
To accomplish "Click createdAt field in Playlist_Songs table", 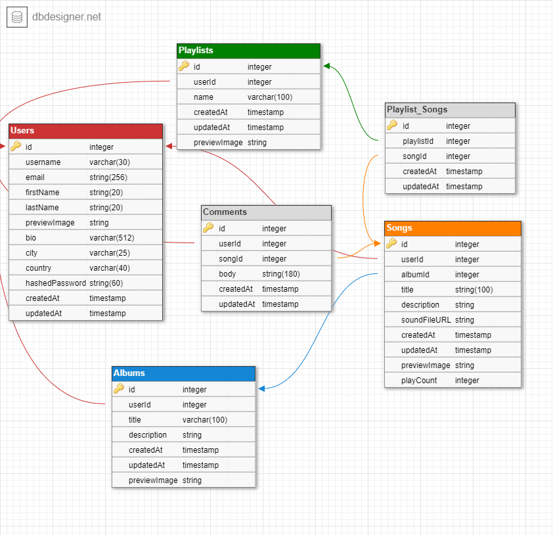I will tap(420, 172).
